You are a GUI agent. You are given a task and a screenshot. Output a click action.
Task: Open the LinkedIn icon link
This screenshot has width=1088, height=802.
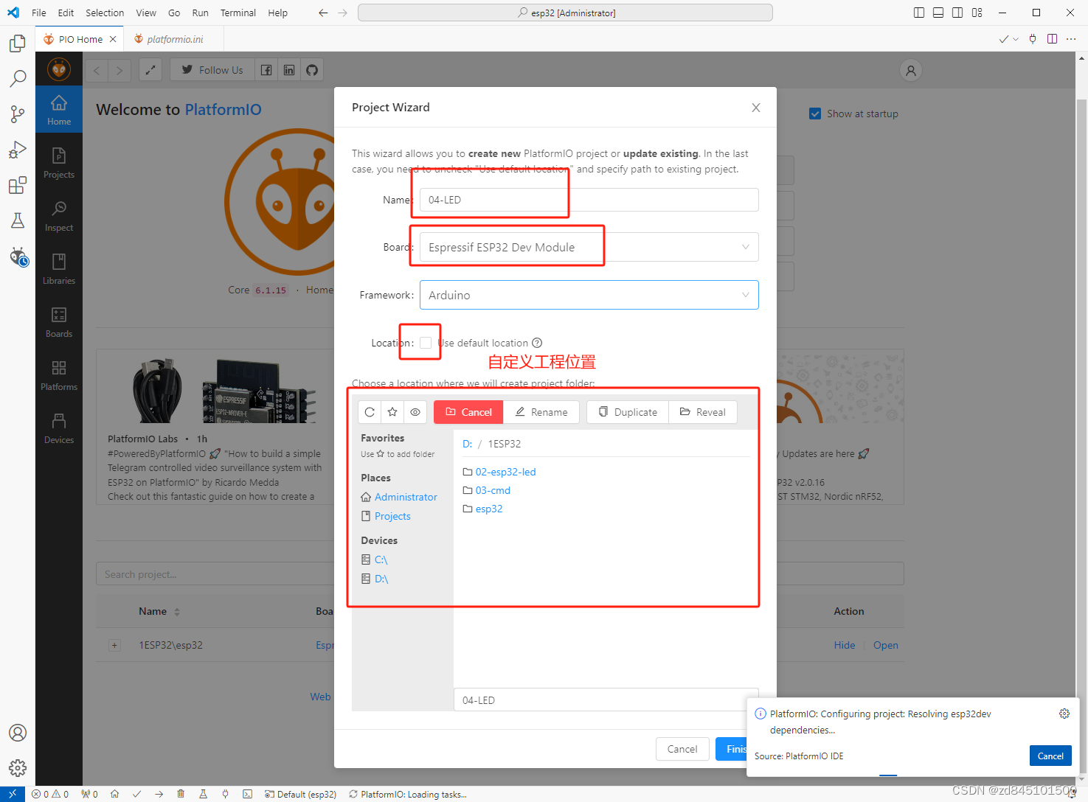[289, 70]
